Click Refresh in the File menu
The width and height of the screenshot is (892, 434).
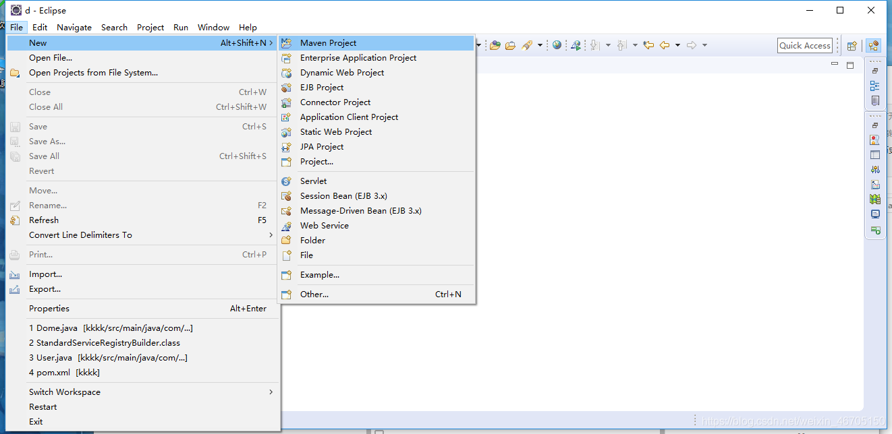[x=143, y=220]
